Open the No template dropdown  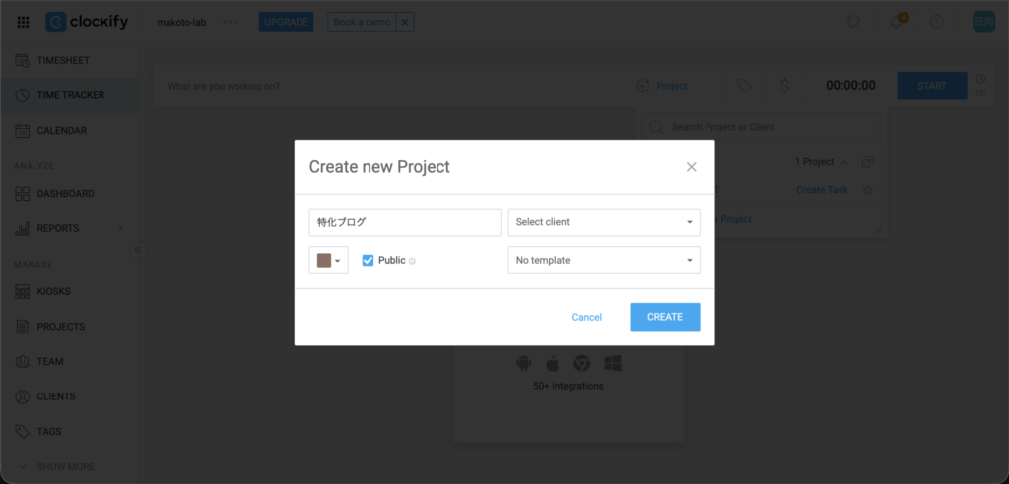pos(603,260)
